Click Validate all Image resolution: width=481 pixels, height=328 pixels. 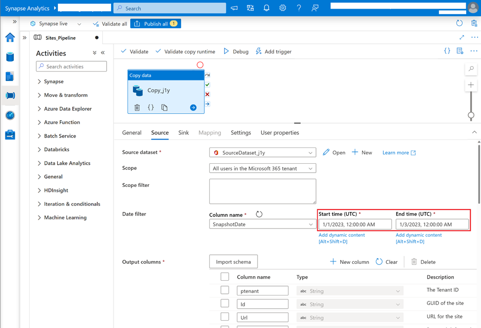(110, 24)
